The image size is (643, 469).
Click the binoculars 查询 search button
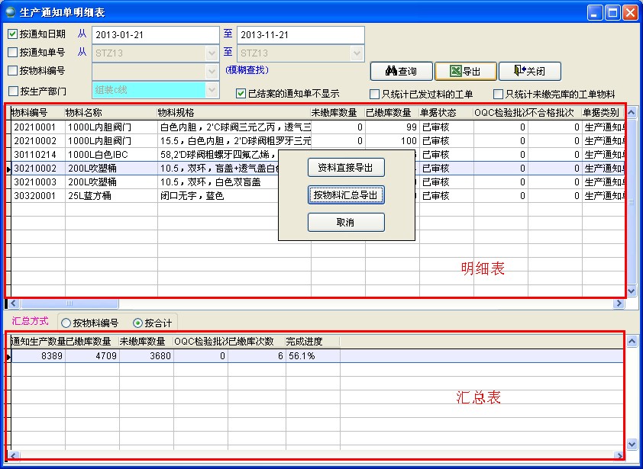tap(402, 71)
